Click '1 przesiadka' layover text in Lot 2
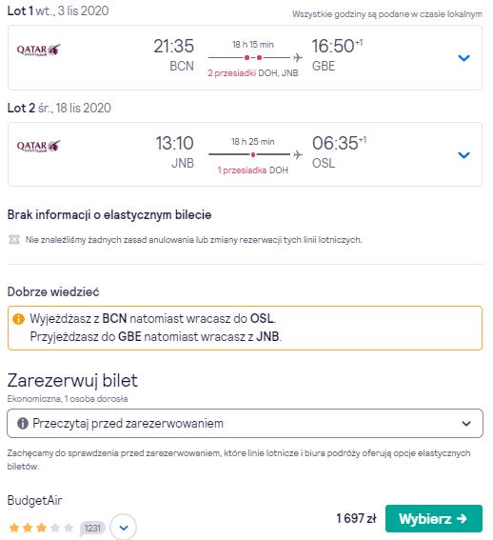The image size is (493, 540). tap(242, 170)
